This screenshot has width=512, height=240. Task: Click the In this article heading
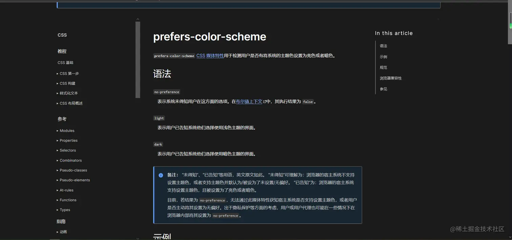tap(394, 33)
